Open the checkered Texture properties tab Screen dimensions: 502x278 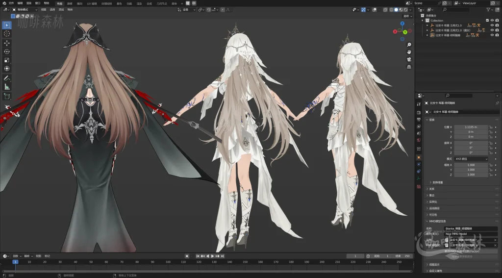[x=419, y=186]
